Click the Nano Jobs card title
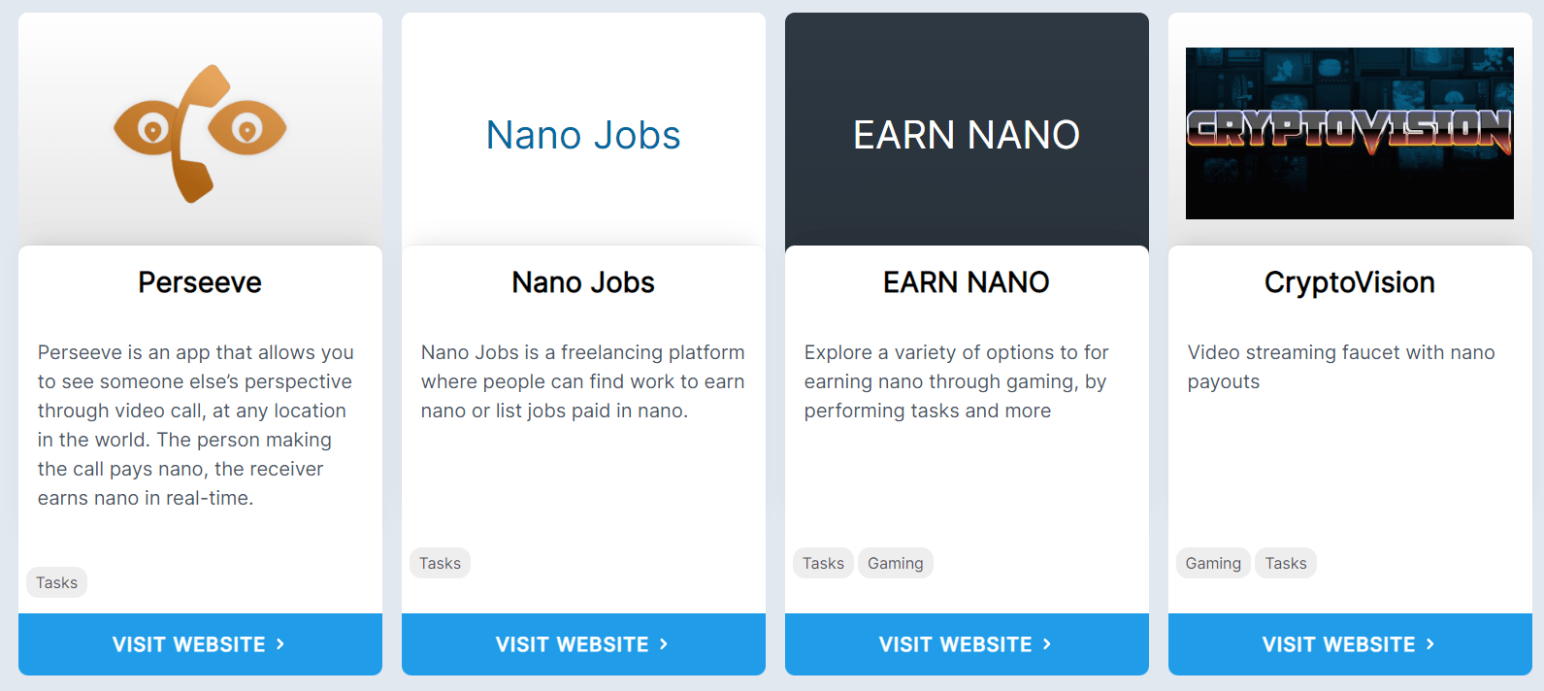The width and height of the screenshot is (1544, 691). [583, 282]
